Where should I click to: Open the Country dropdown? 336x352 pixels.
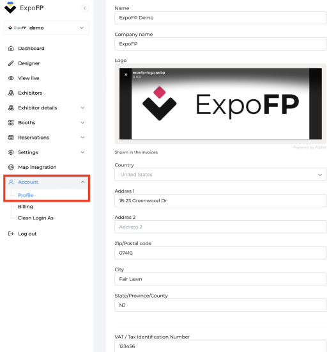tap(220, 175)
